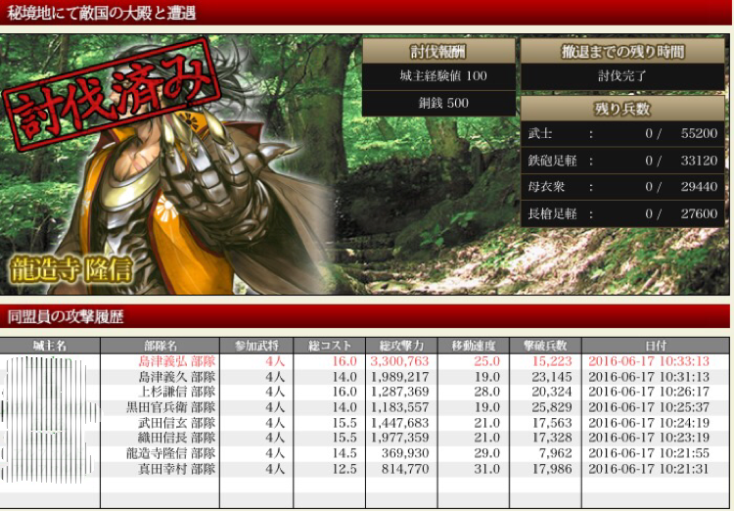Image resolution: width=734 pixels, height=511 pixels.
Task: Click the date 2016-06-17 10:21:55
Action: [649, 453]
